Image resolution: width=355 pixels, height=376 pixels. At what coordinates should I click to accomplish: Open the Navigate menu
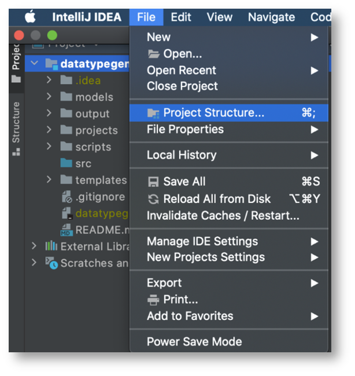271,17
